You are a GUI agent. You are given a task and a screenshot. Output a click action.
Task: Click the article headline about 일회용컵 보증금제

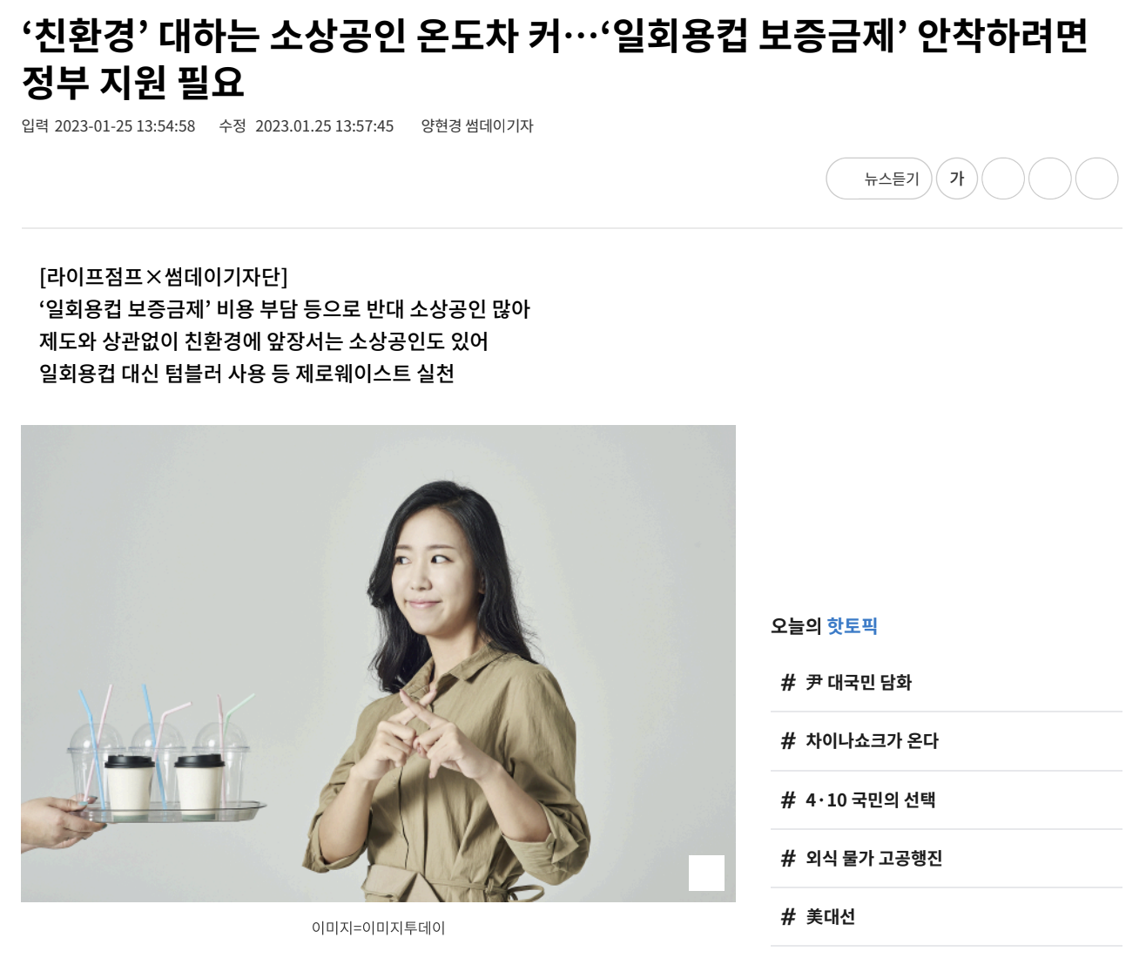click(x=555, y=59)
